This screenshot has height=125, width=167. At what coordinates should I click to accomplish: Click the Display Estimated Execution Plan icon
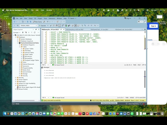pyautogui.click(x=54, y=26)
